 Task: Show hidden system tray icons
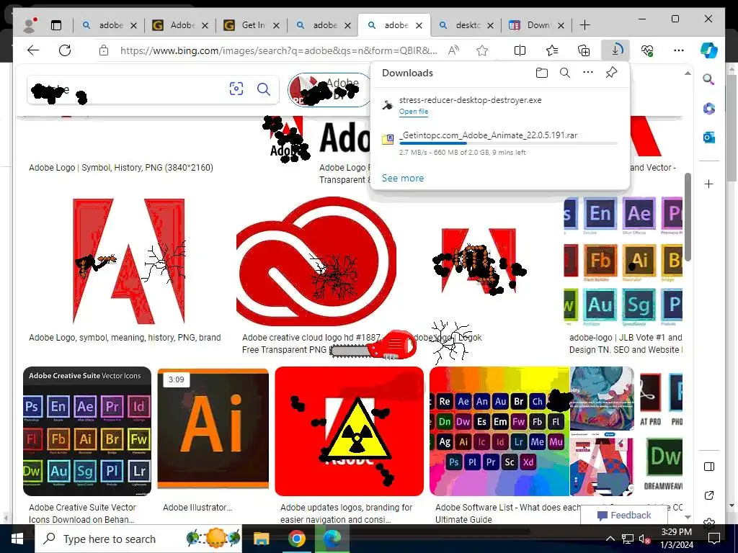610,539
